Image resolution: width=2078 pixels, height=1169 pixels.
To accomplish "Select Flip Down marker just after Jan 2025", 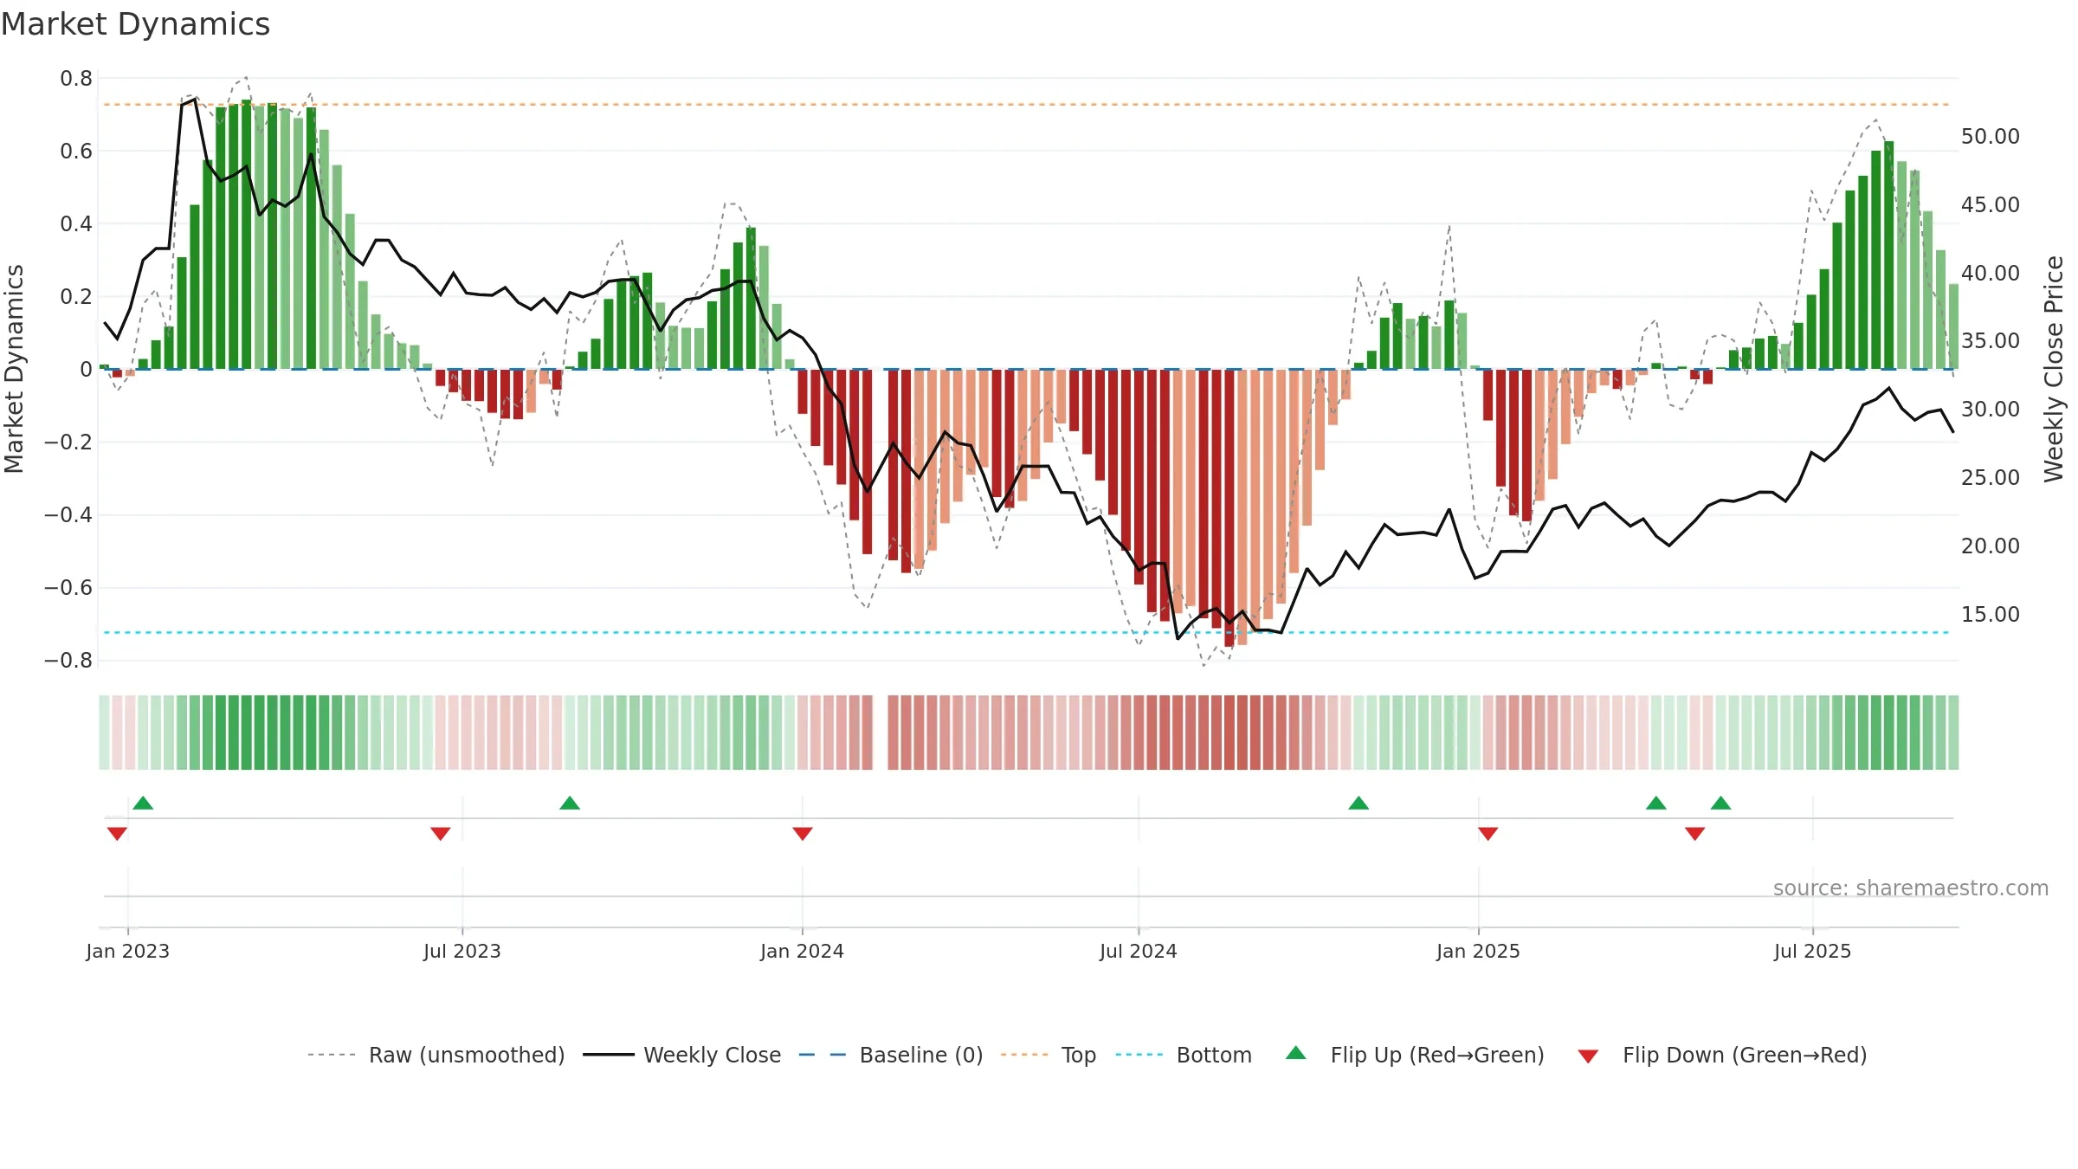I will point(1488,834).
